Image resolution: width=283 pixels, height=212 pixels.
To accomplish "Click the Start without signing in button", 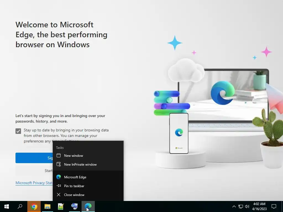I will (x=34, y=171).
